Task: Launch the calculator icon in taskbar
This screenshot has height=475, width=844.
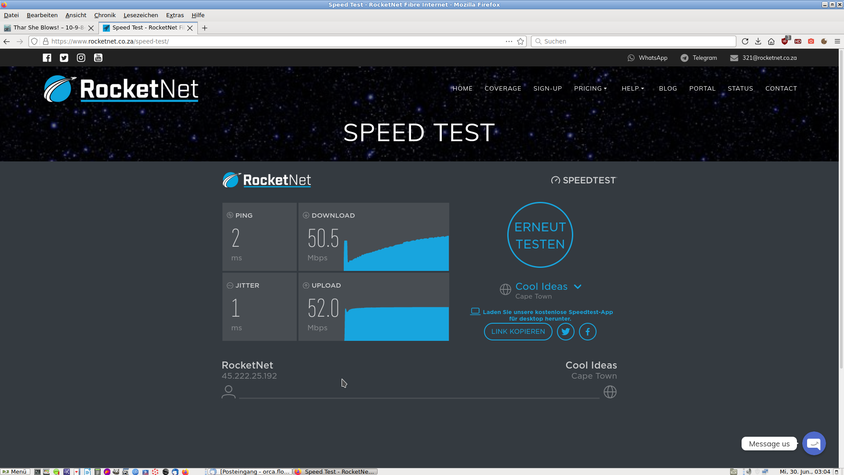Action: point(97,471)
